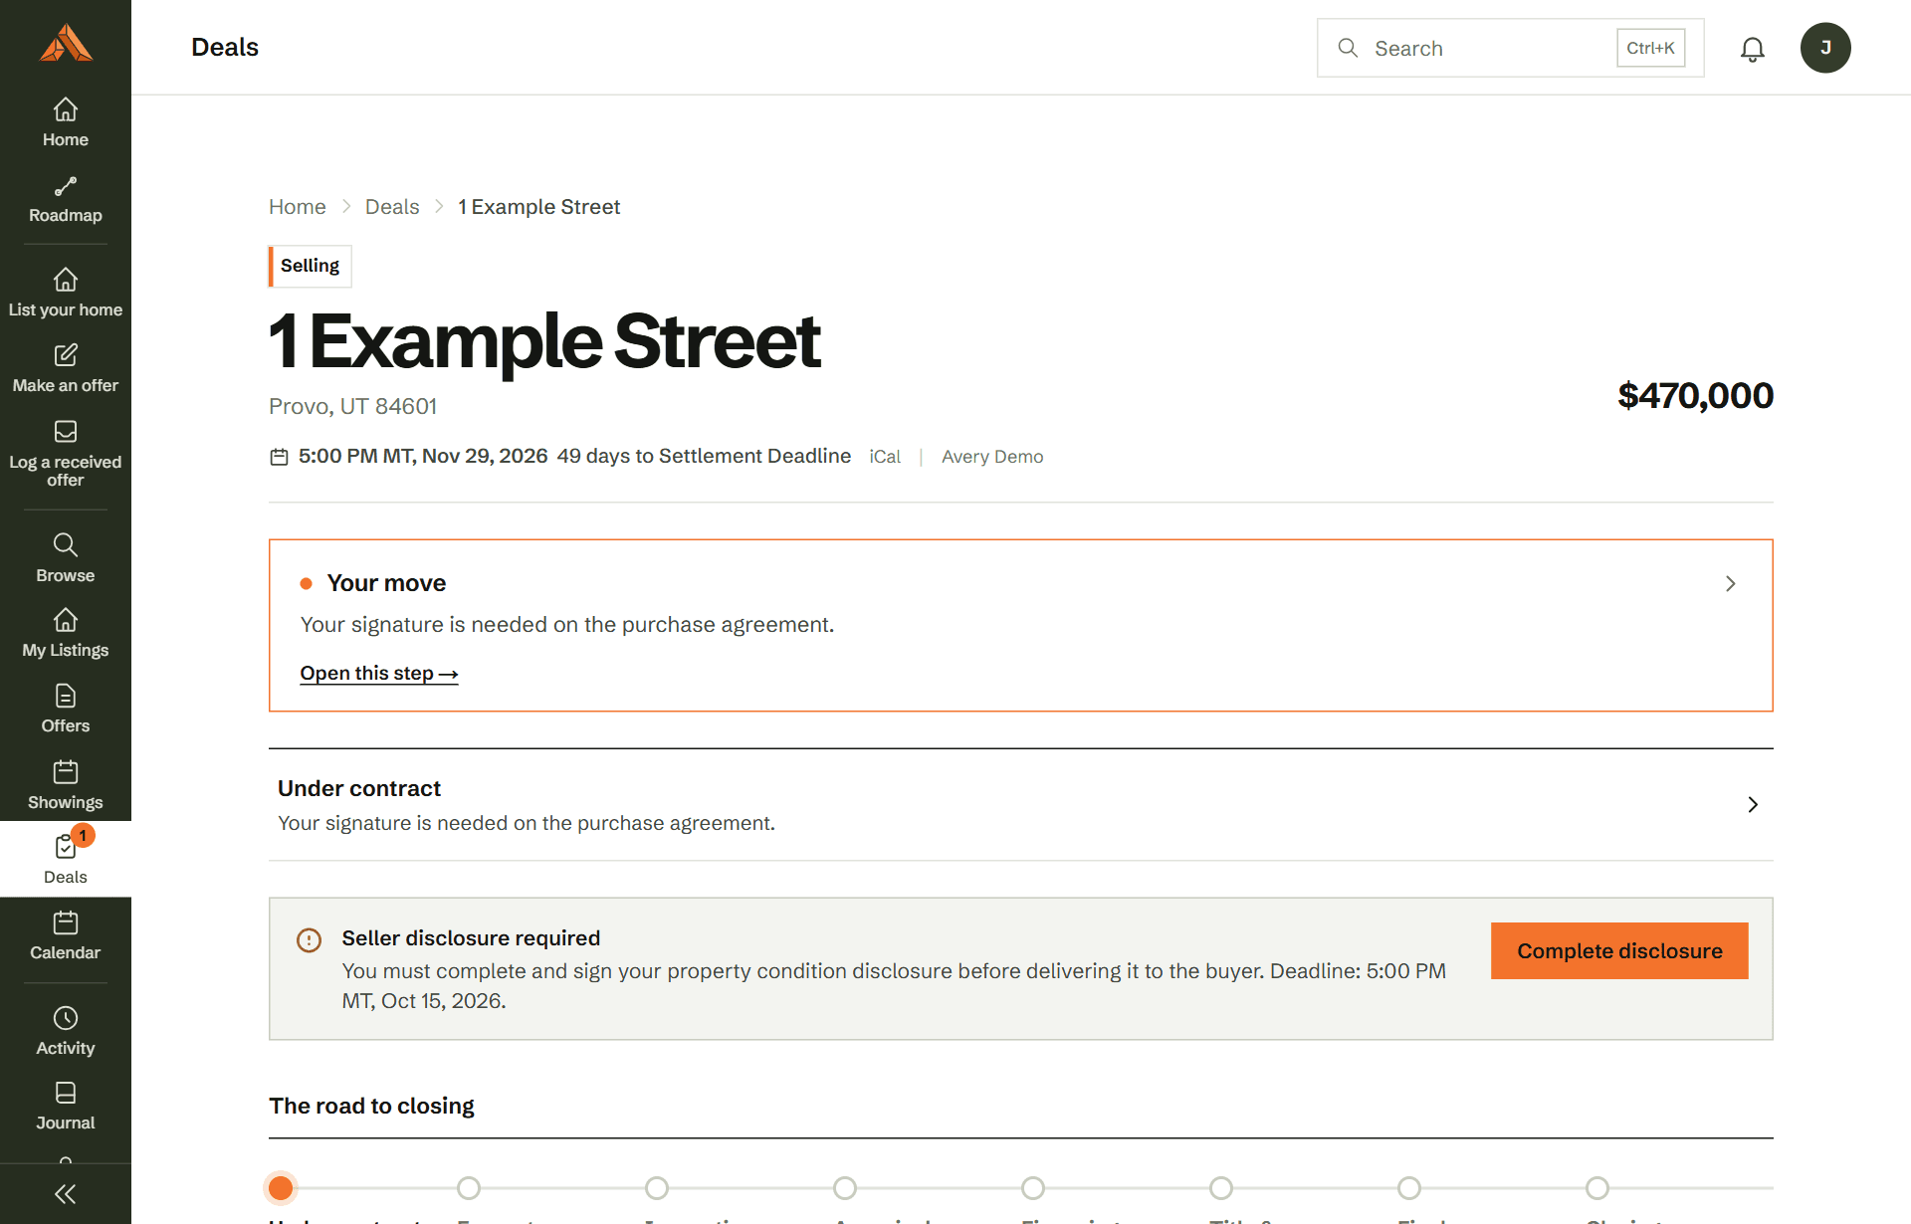Open Make an offer from sidebar
Viewport: 1911px width, 1224px height.
[x=66, y=369]
